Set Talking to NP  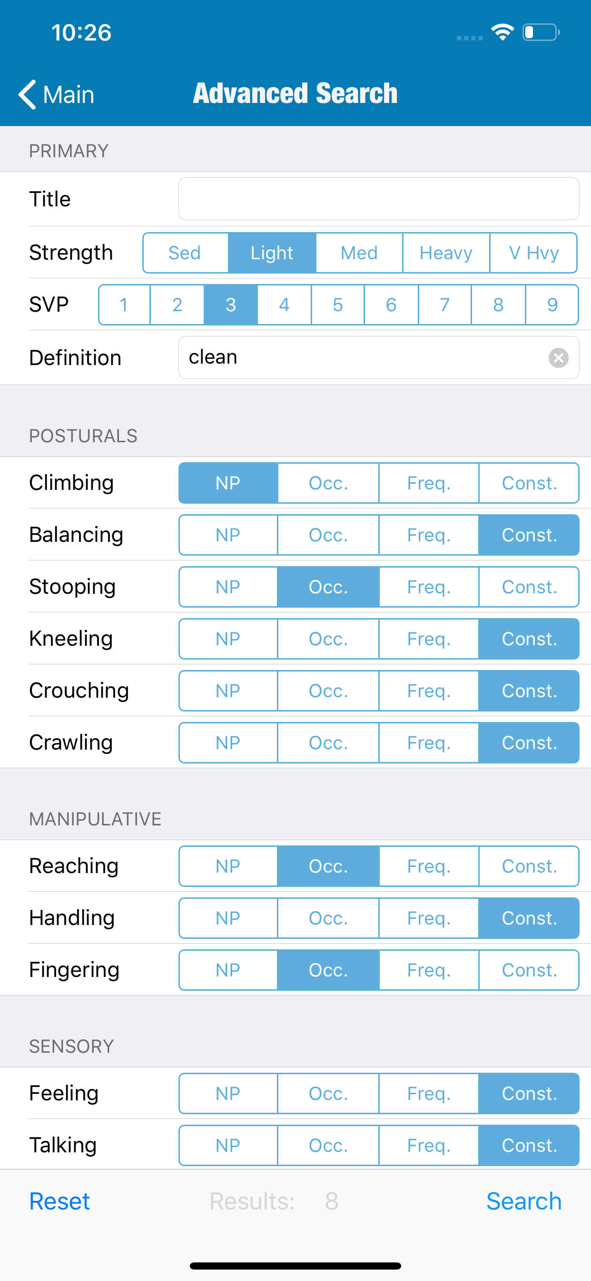pyautogui.click(x=228, y=1145)
